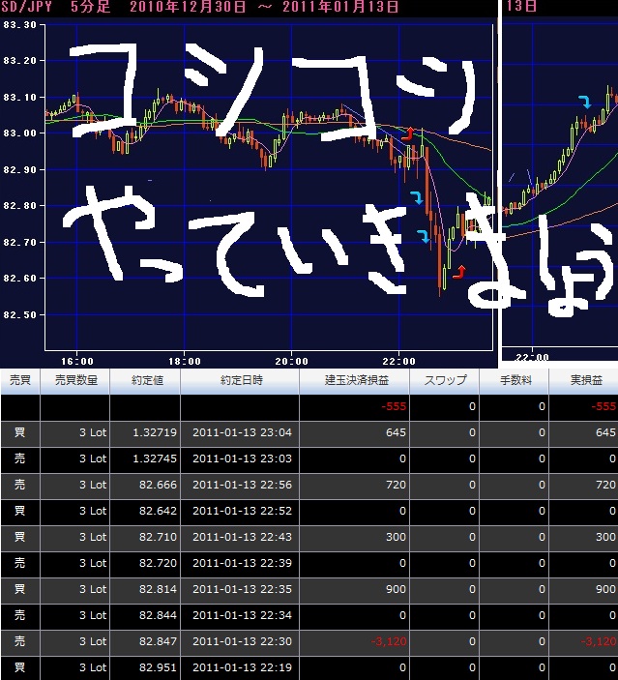This screenshot has width=618, height=680.
Task: Click red buy marker near 82.60 on chart
Action: click(x=459, y=272)
